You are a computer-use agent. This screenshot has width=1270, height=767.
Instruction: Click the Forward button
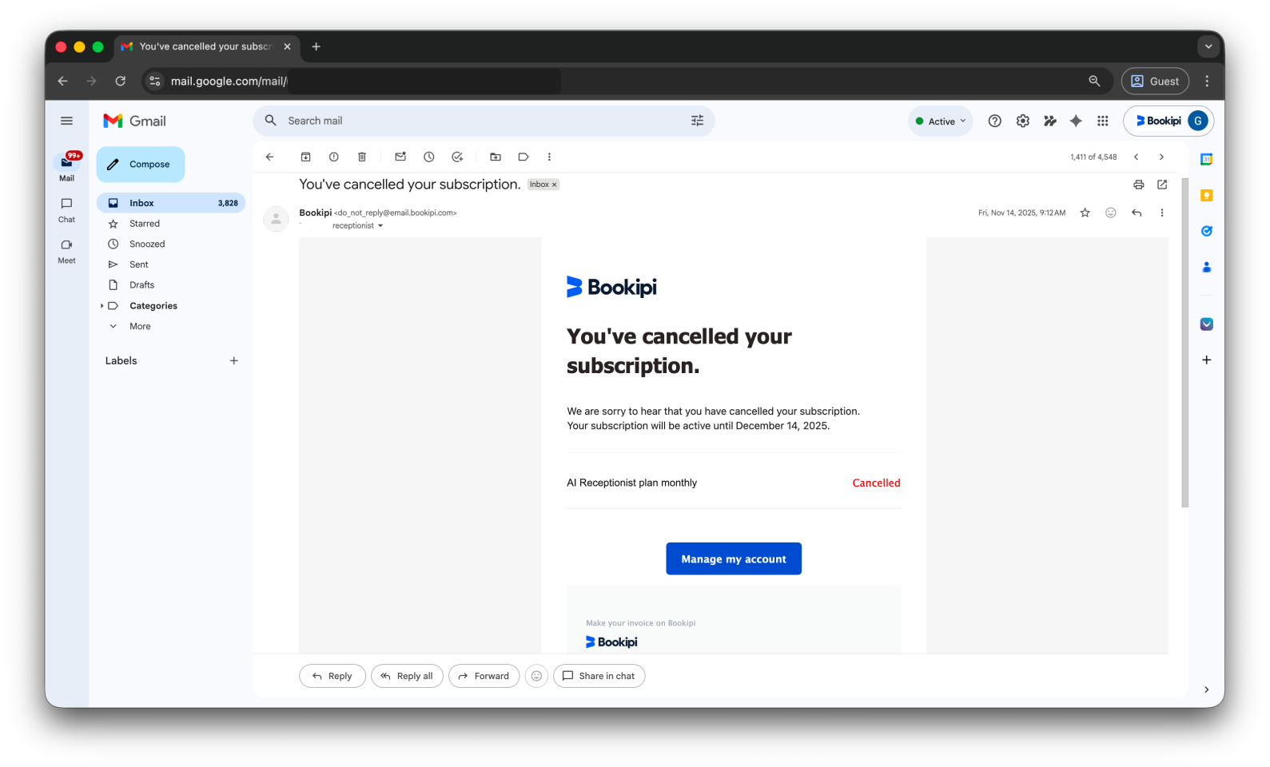click(x=484, y=676)
